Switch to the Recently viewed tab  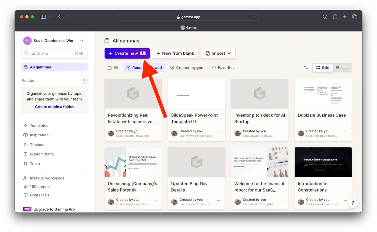(x=144, y=68)
